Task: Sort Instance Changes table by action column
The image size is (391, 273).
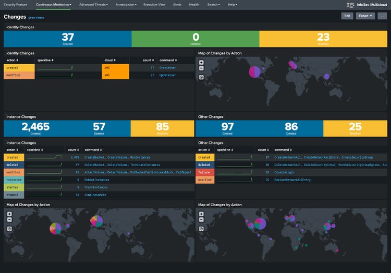Action: coord(13,149)
